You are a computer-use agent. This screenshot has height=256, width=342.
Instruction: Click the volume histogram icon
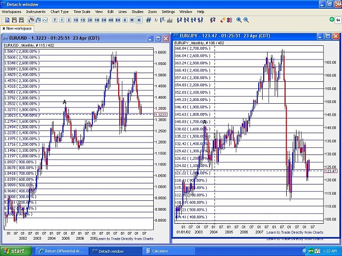pos(170,20)
